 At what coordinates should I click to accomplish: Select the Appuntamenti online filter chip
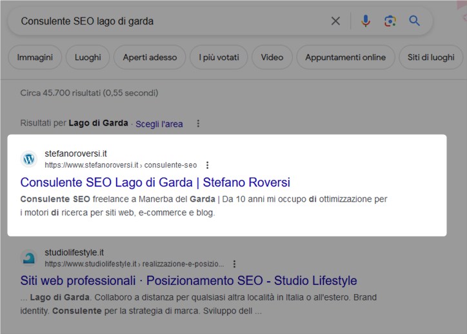click(x=346, y=57)
